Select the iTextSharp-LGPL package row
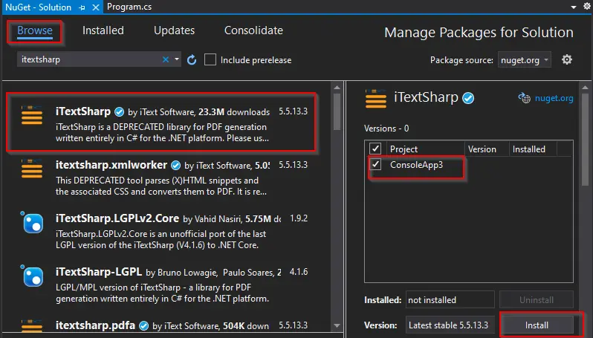 point(166,285)
